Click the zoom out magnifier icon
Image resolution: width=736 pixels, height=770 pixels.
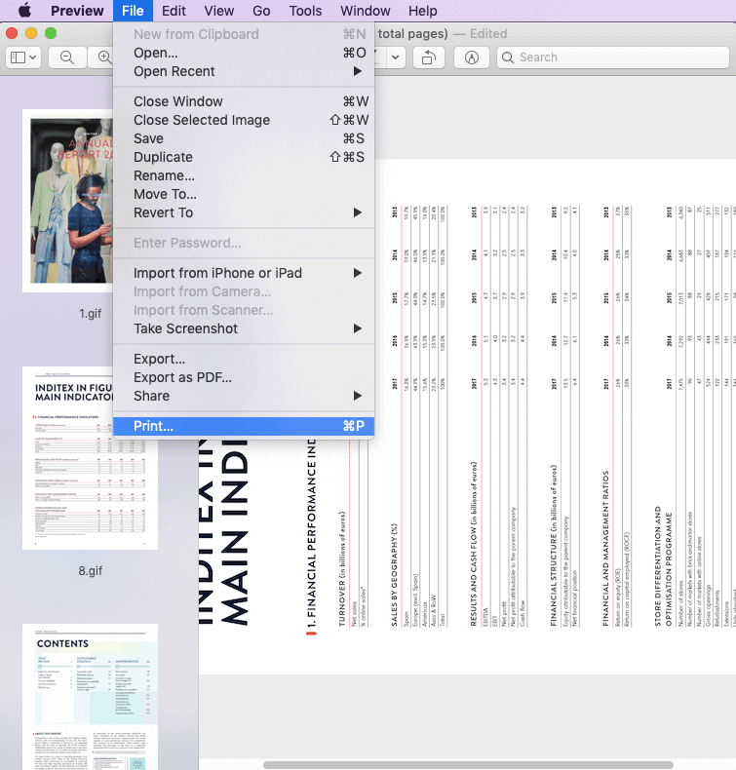pos(67,58)
